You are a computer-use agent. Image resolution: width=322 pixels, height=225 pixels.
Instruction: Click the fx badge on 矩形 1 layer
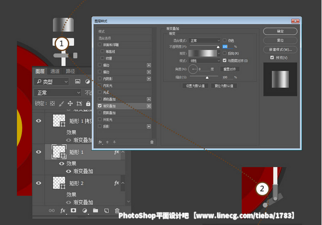pos(117,152)
